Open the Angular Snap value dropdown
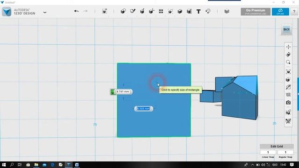 click(x=285, y=152)
